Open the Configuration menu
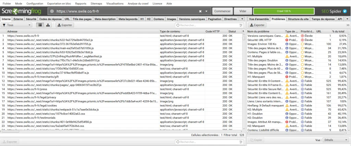 pos(35,3)
